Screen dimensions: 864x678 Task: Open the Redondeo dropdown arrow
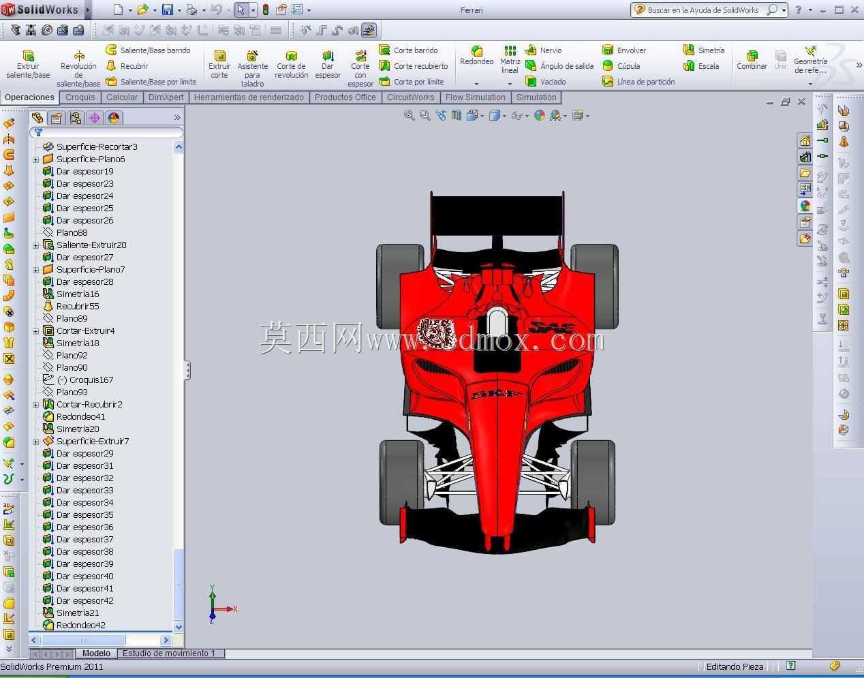click(x=476, y=84)
